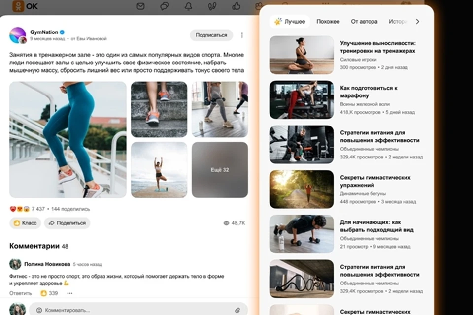Open "Как подготовиться к марафону" recommendation

point(369,92)
